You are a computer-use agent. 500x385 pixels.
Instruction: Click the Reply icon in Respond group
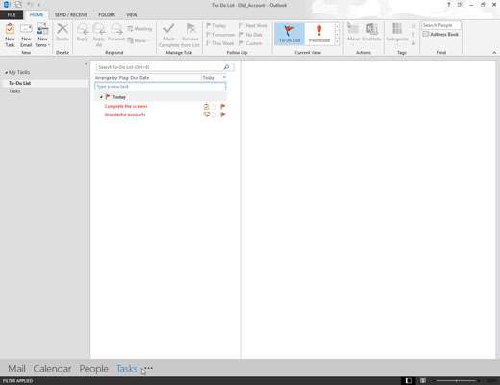click(x=83, y=29)
